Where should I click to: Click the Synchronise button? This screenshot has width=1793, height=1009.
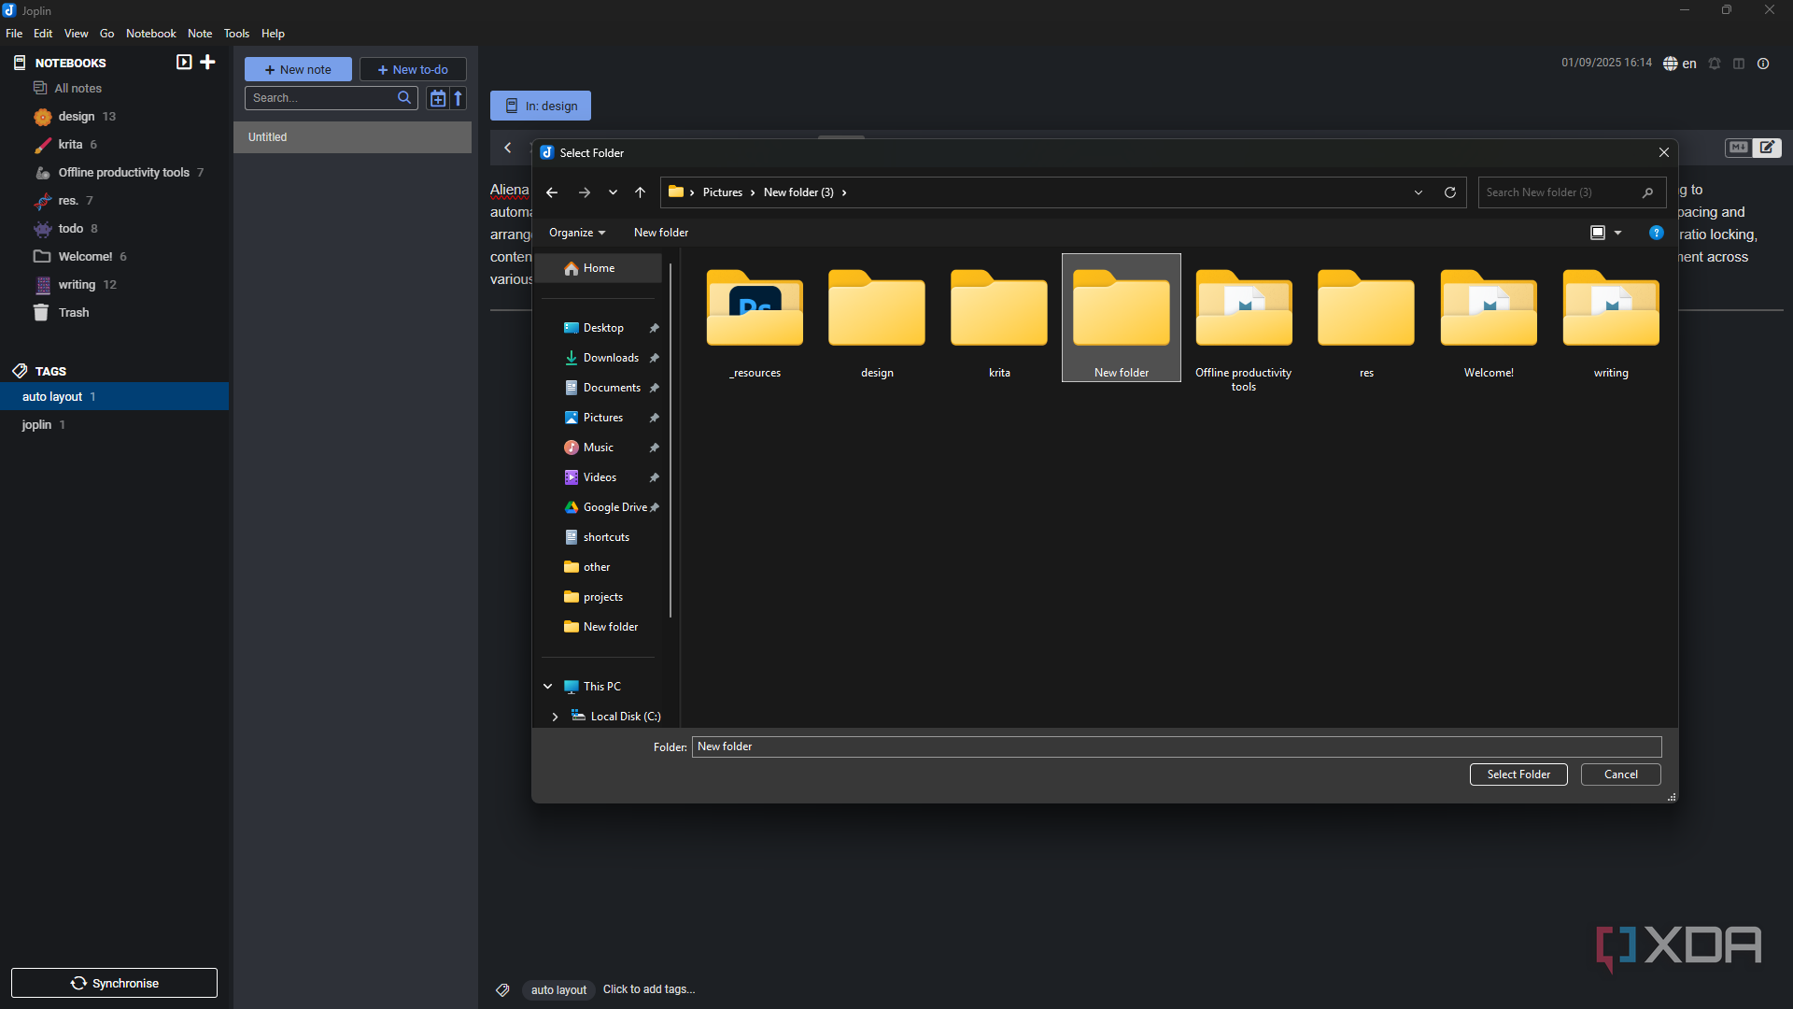coord(114,983)
